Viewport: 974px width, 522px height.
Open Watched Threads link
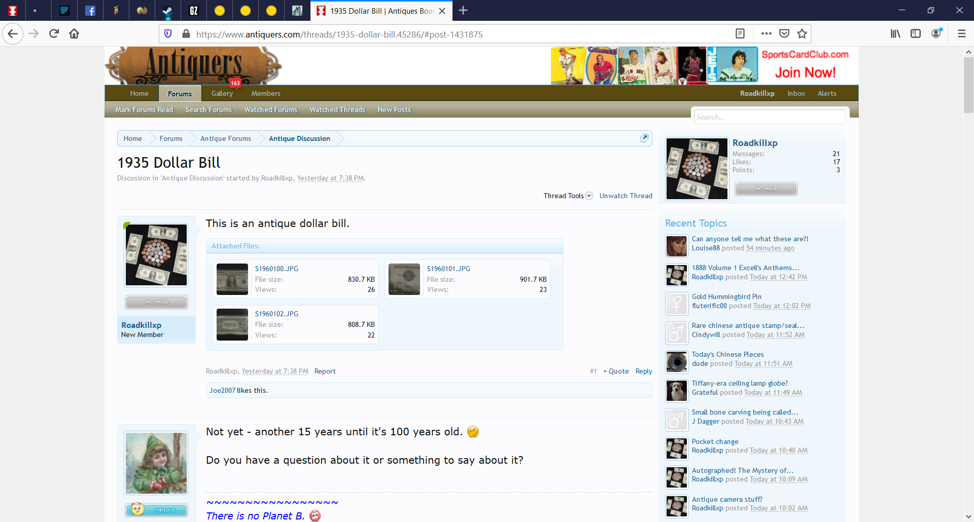(x=337, y=110)
